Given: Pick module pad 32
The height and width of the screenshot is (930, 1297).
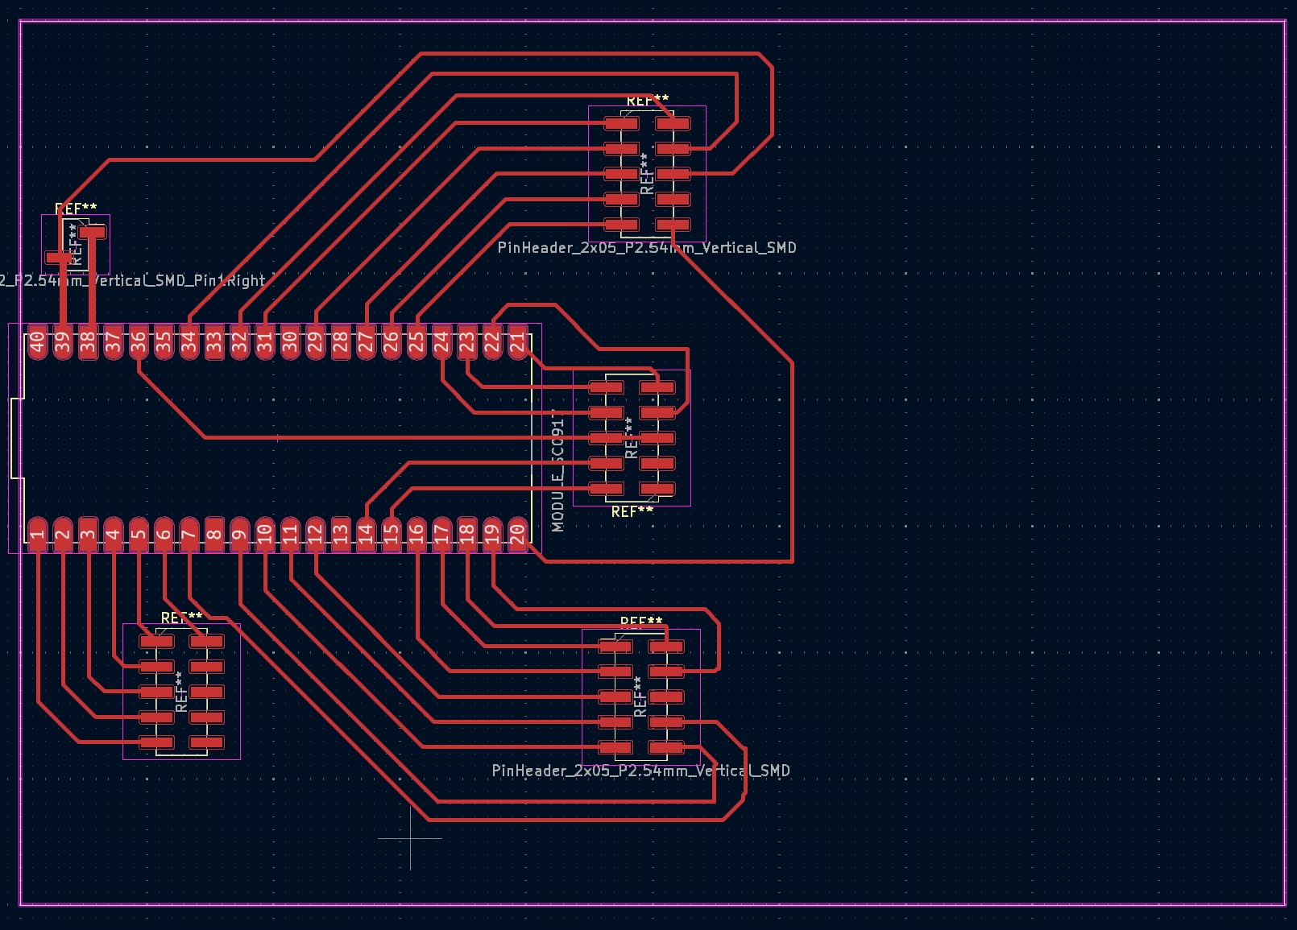Looking at the screenshot, I should (x=239, y=342).
